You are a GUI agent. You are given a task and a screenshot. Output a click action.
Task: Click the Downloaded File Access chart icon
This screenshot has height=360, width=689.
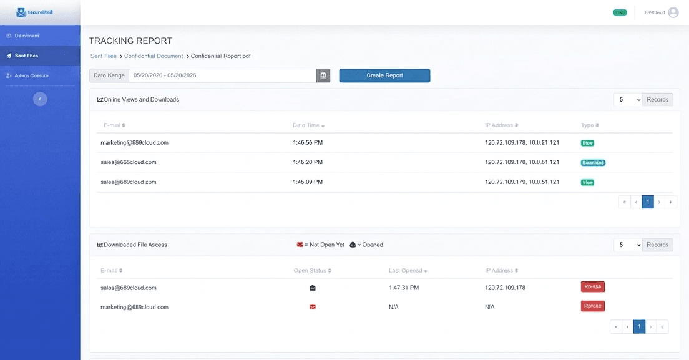[100, 245]
